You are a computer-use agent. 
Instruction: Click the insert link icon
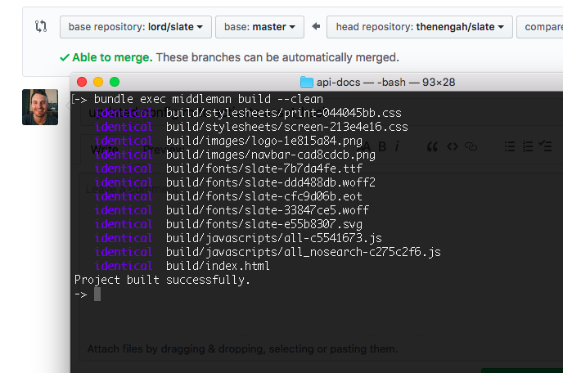click(x=471, y=146)
